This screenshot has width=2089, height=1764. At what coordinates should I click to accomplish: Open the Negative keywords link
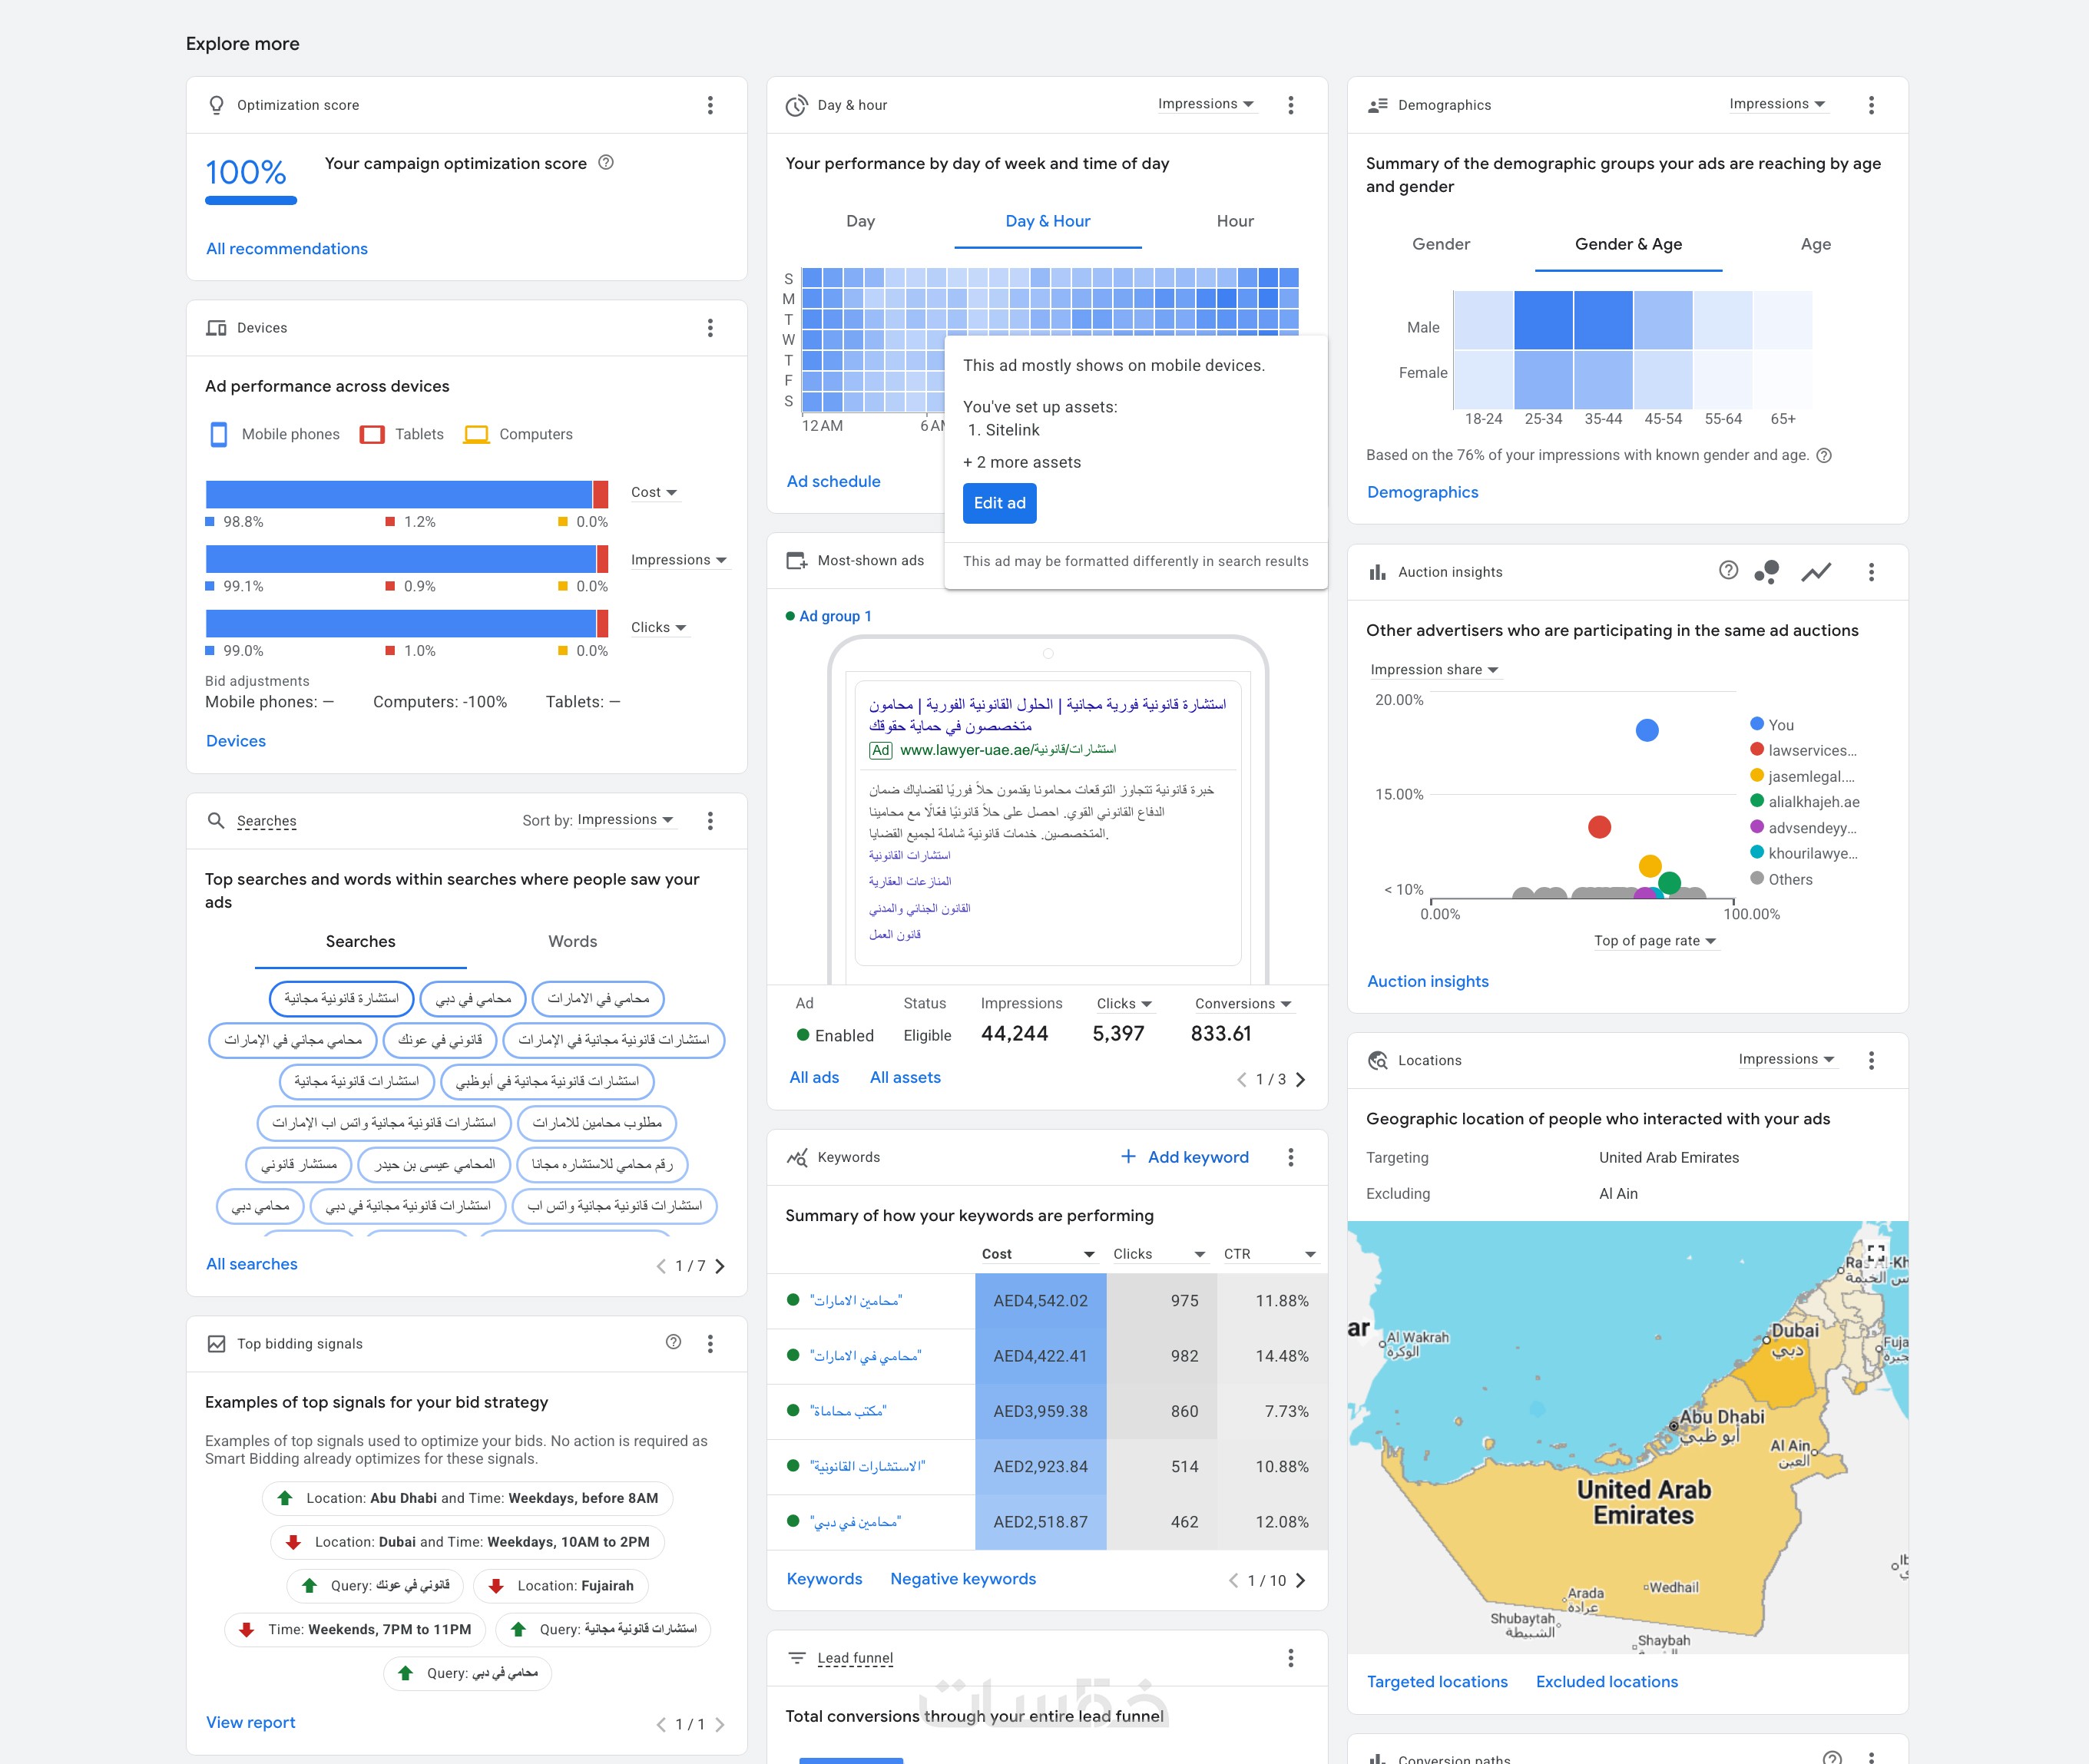click(963, 1579)
